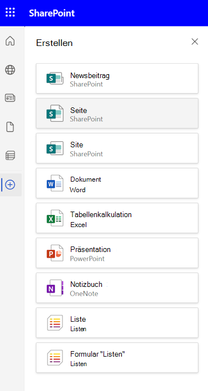Viewport: 208px width, 391px height.
Task: Open My lists icon in sidebar
Action: pyautogui.click(x=10, y=156)
